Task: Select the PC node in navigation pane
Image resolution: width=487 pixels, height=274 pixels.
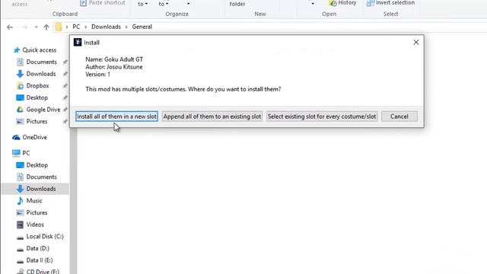Action: tap(26, 153)
